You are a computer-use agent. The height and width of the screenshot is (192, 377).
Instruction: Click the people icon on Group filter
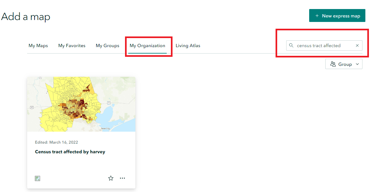(x=333, y=64)
